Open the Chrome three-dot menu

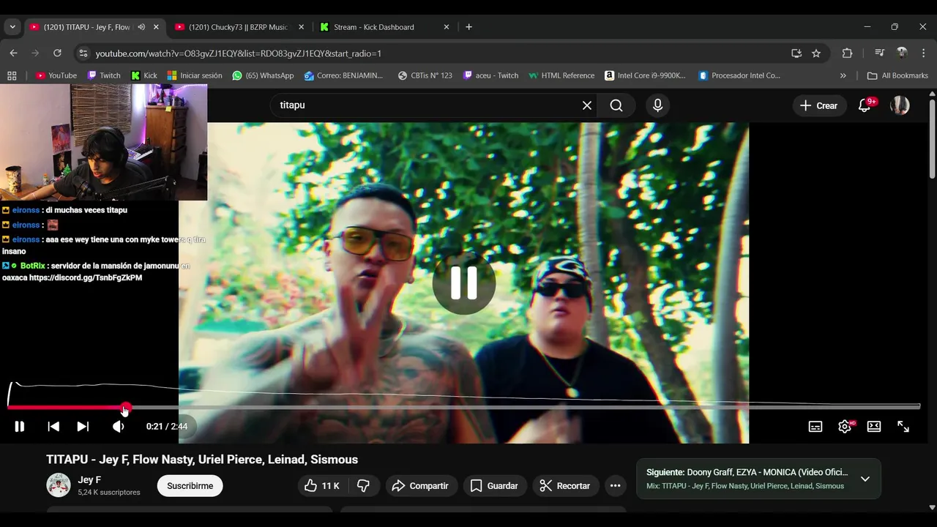click(x=924, y=53)
